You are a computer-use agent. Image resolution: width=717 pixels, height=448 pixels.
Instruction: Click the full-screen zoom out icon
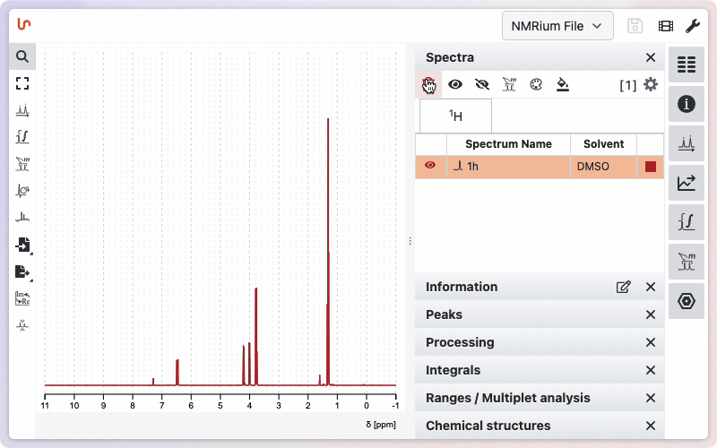tap(22, 83)
